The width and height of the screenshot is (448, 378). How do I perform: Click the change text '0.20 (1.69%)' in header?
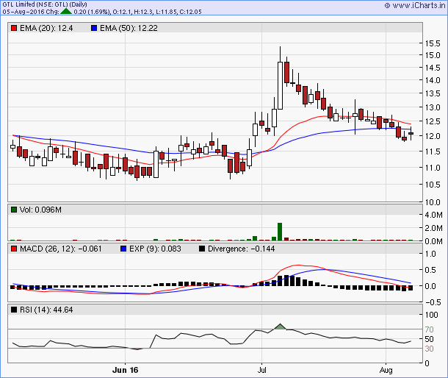[92, 12]
